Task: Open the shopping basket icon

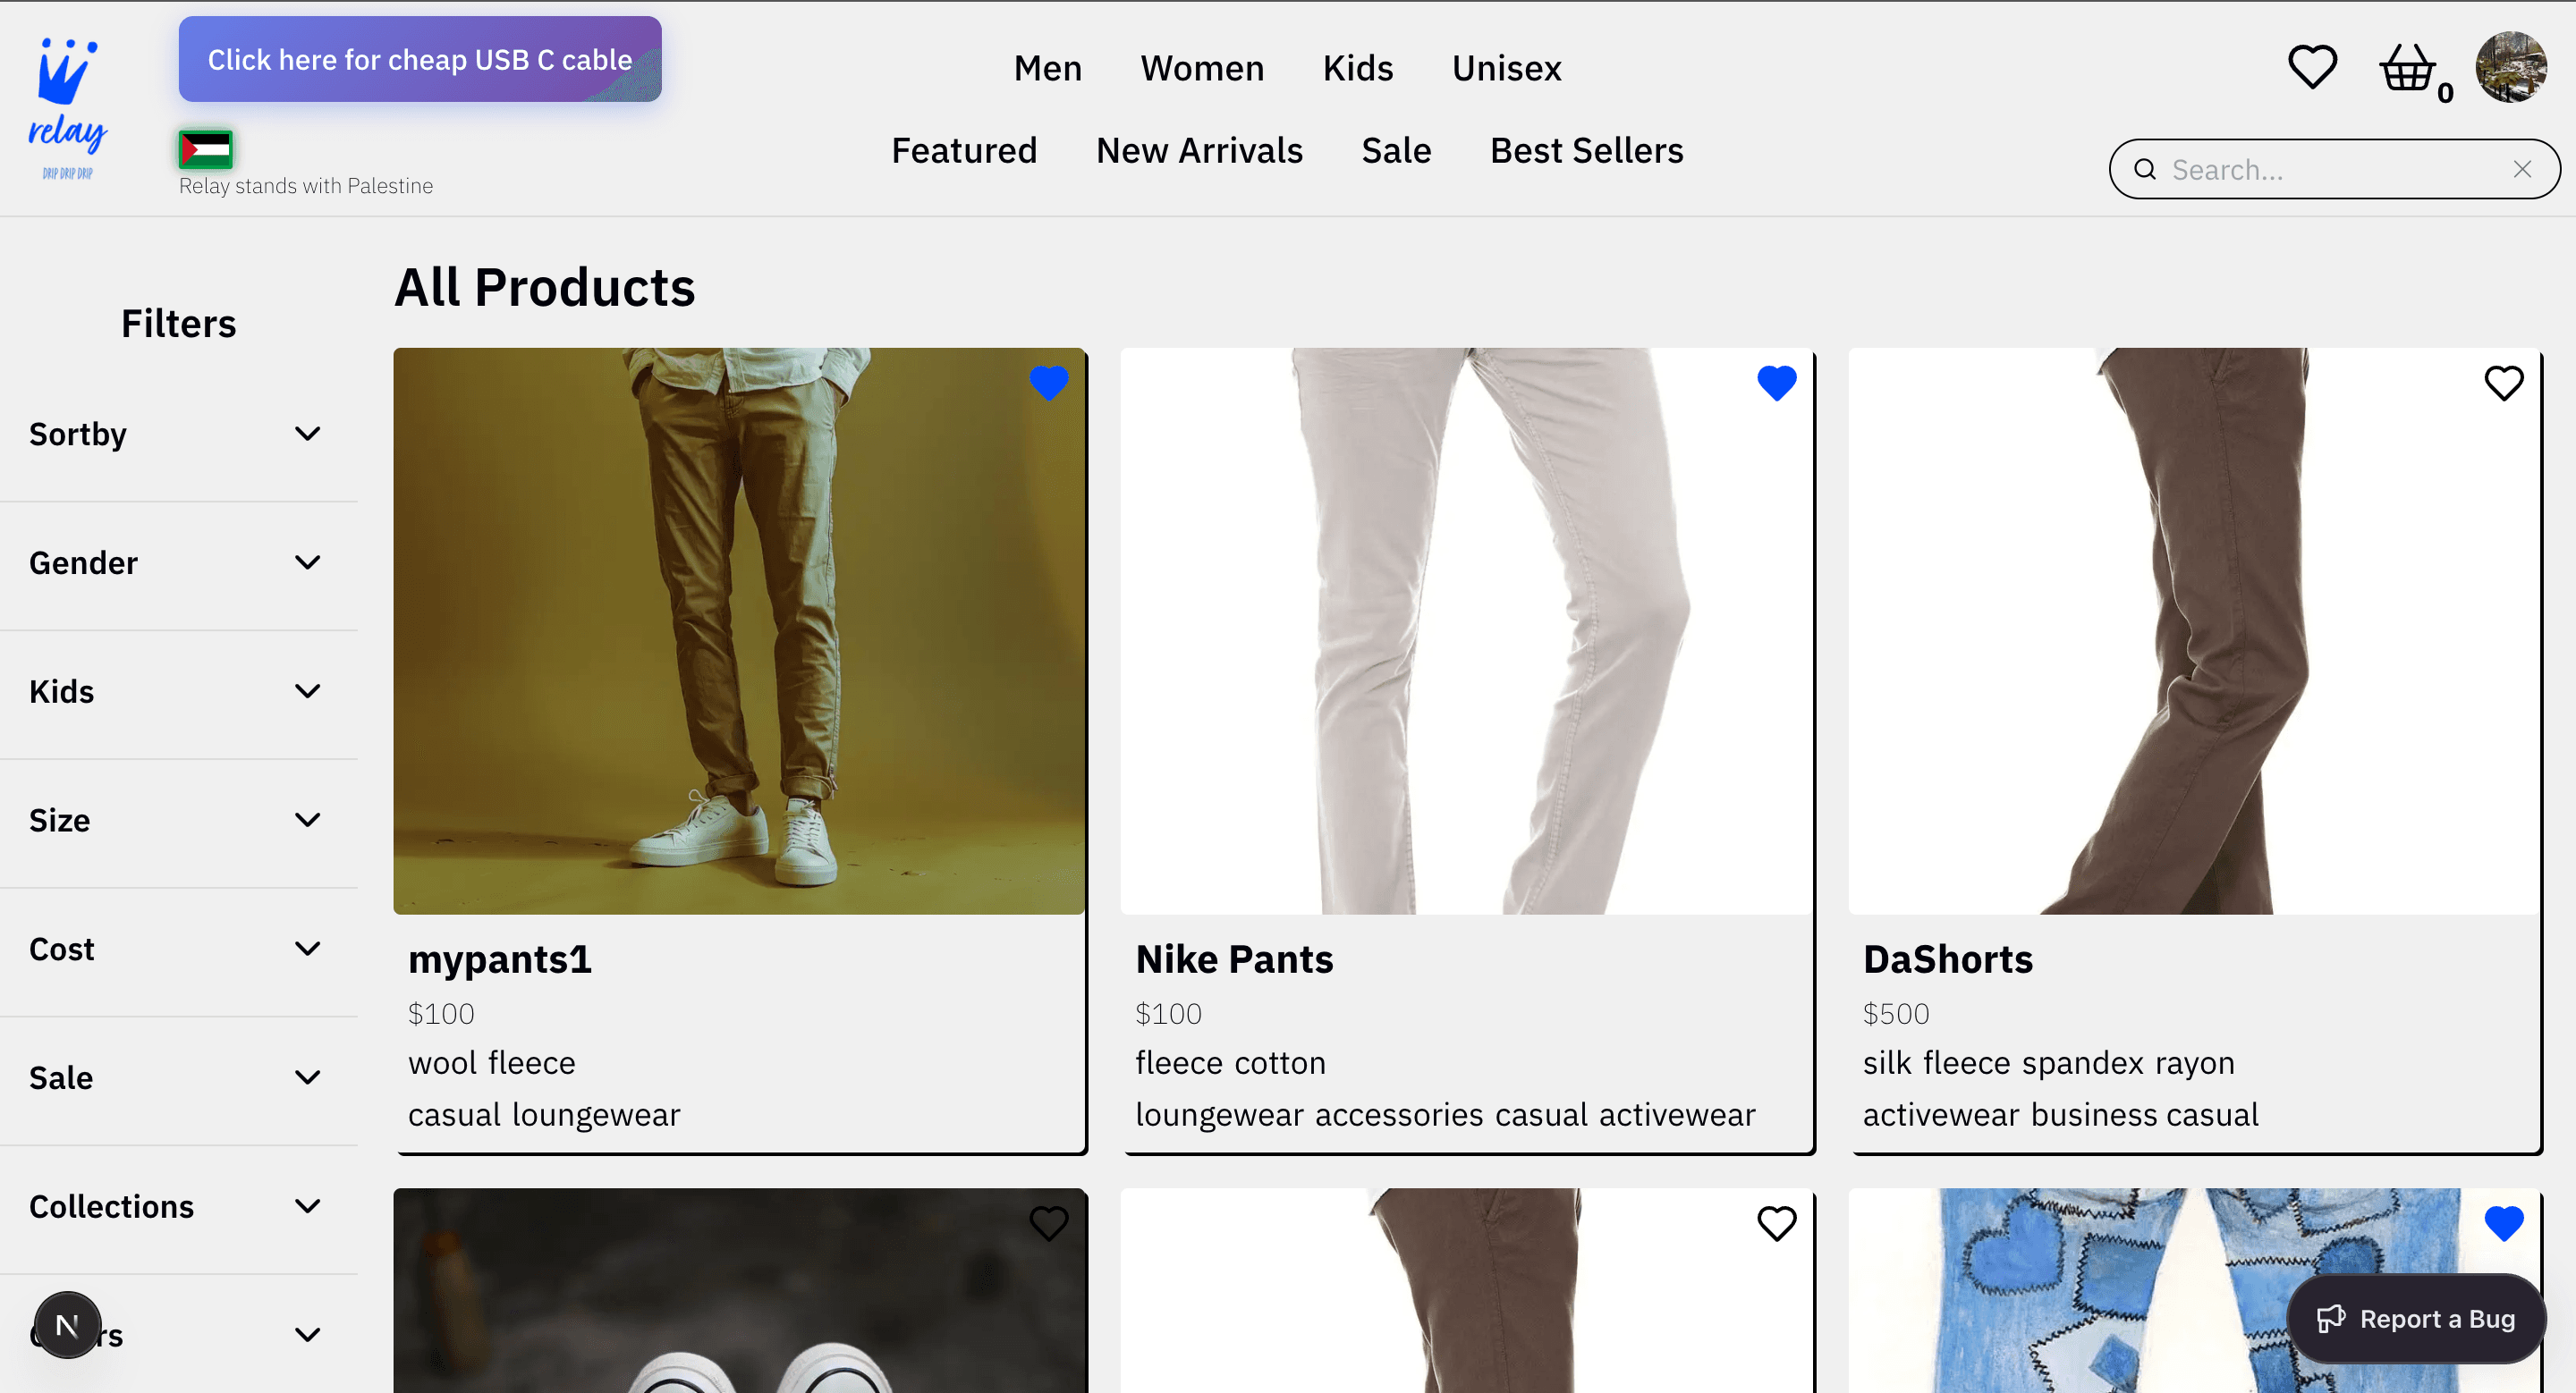Action: pos(2406,68)
